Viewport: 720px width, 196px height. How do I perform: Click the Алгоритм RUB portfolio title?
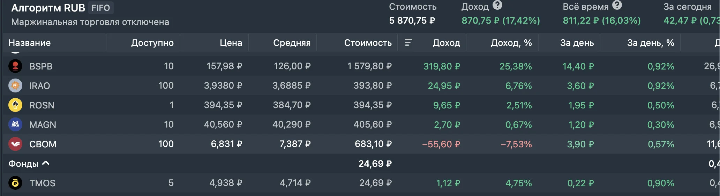click(48, 8)
